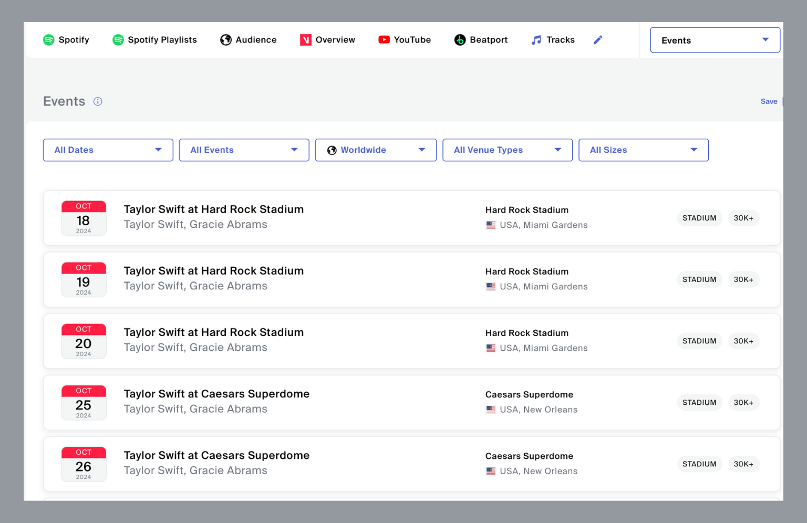Open the All Dates filter dropdown
Viewport: 807px width, 523px height.
108,150
